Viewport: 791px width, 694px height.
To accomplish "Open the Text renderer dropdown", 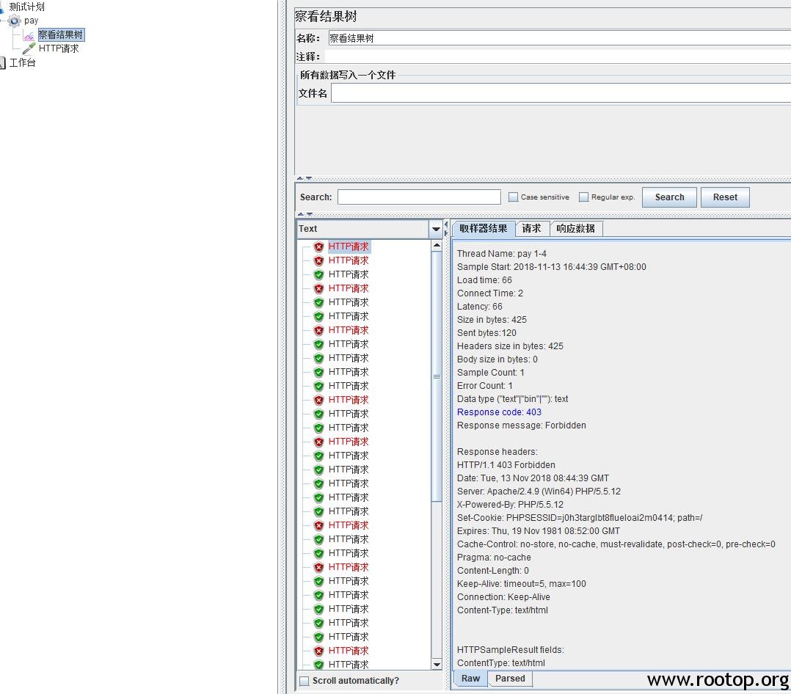I will pyautogui.click(x=437, y=229).
